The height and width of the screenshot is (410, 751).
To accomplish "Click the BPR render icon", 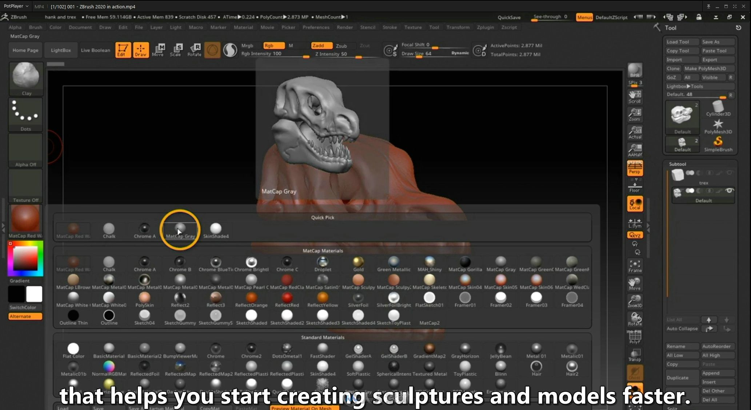I will click(635, 70).
